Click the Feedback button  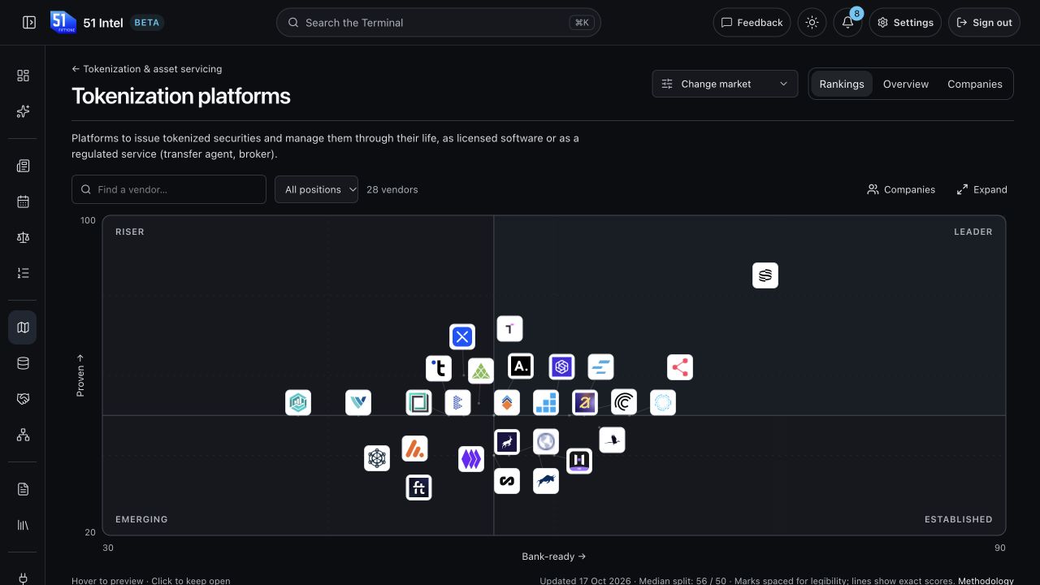pyautogui.click(x=752, y=23)
